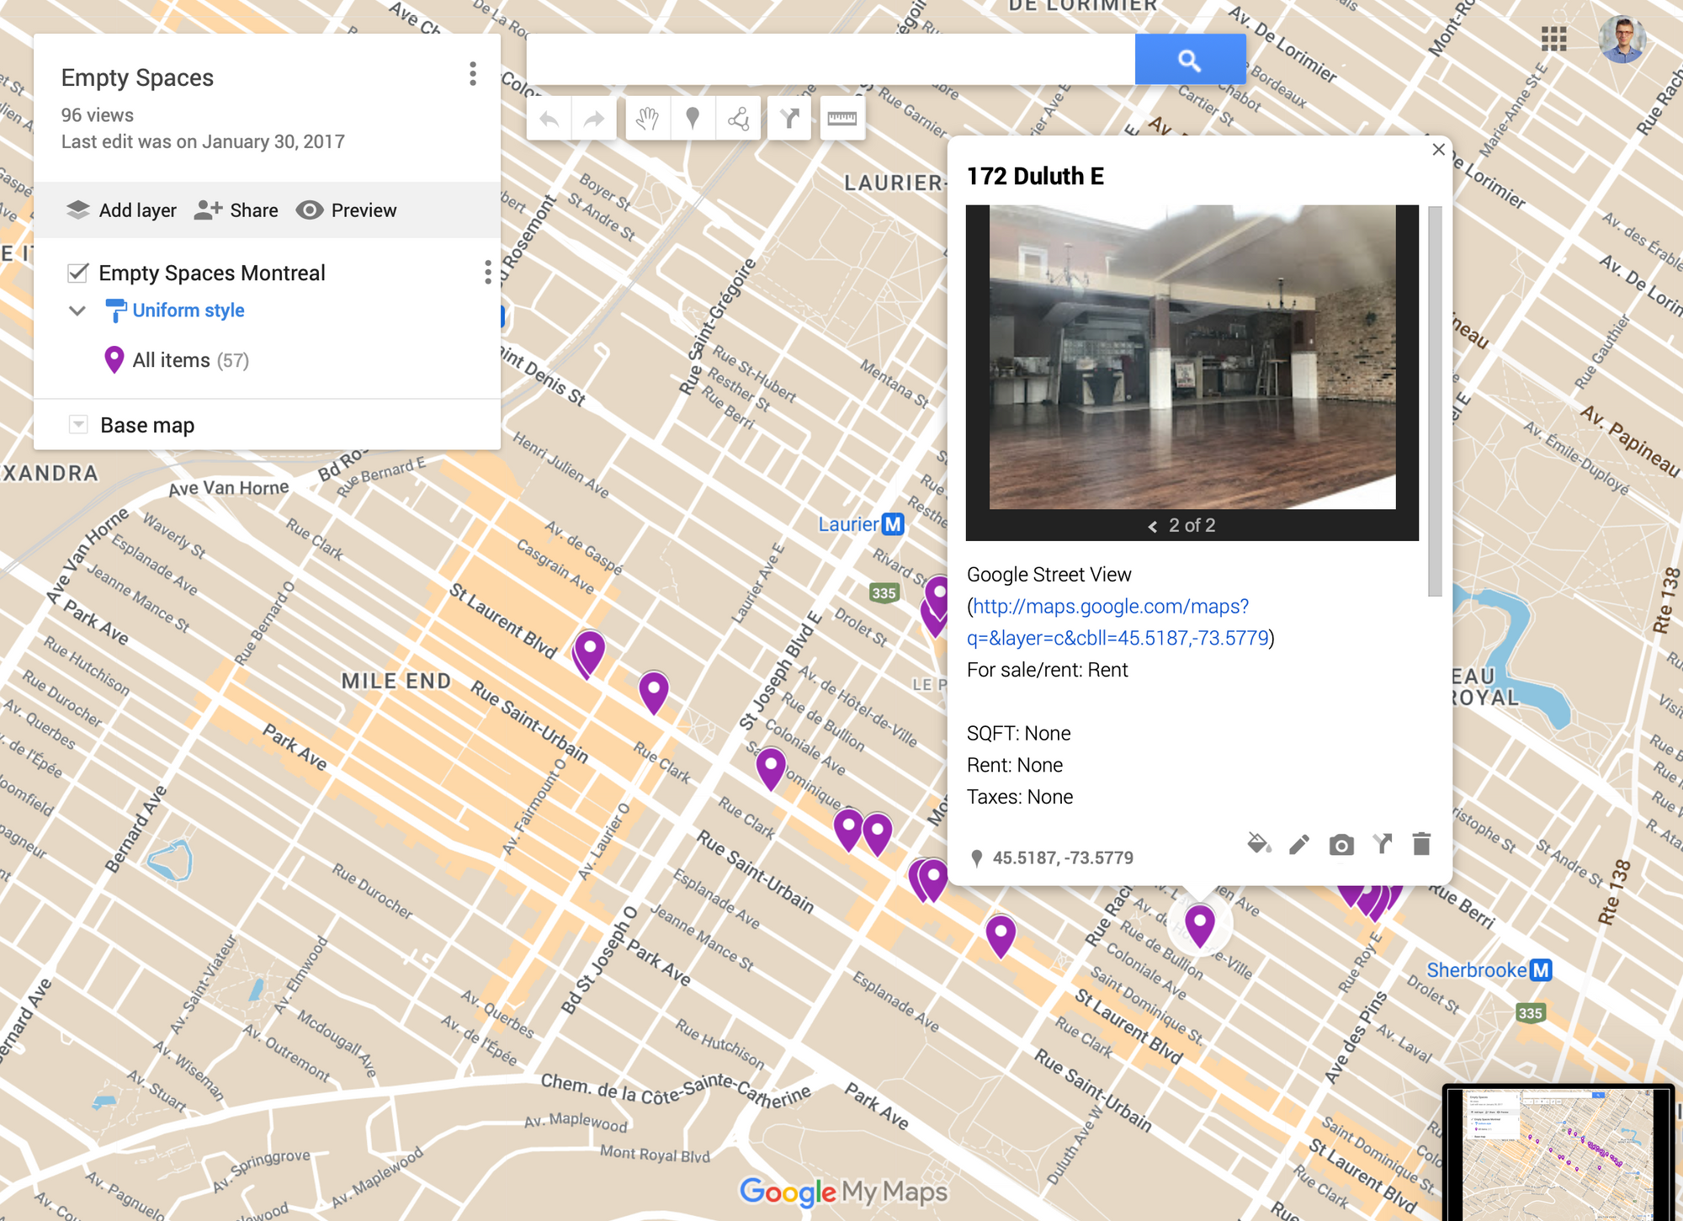Click the info window vertical scrollbar

1435,401
